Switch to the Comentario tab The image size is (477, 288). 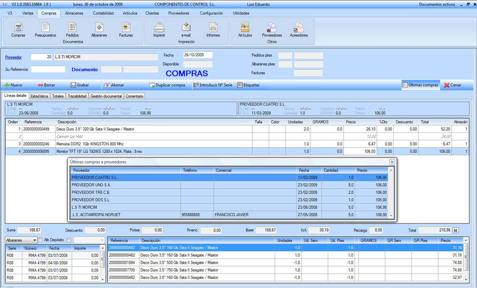134,96
